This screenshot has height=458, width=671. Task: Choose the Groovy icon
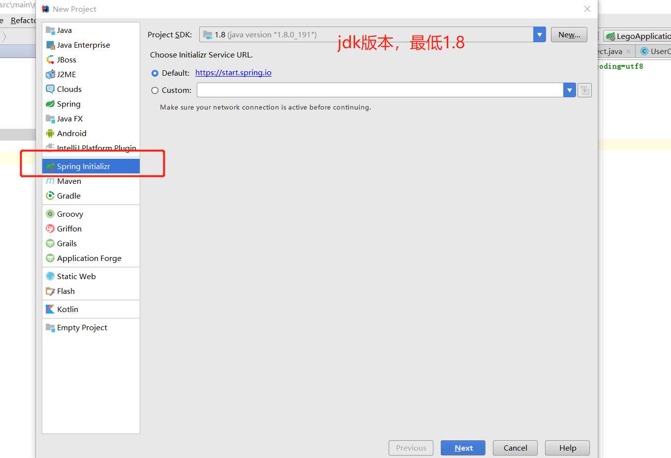pos(50,214)
